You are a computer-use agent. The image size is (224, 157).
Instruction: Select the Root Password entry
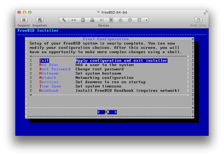click(x=55, y=69)
